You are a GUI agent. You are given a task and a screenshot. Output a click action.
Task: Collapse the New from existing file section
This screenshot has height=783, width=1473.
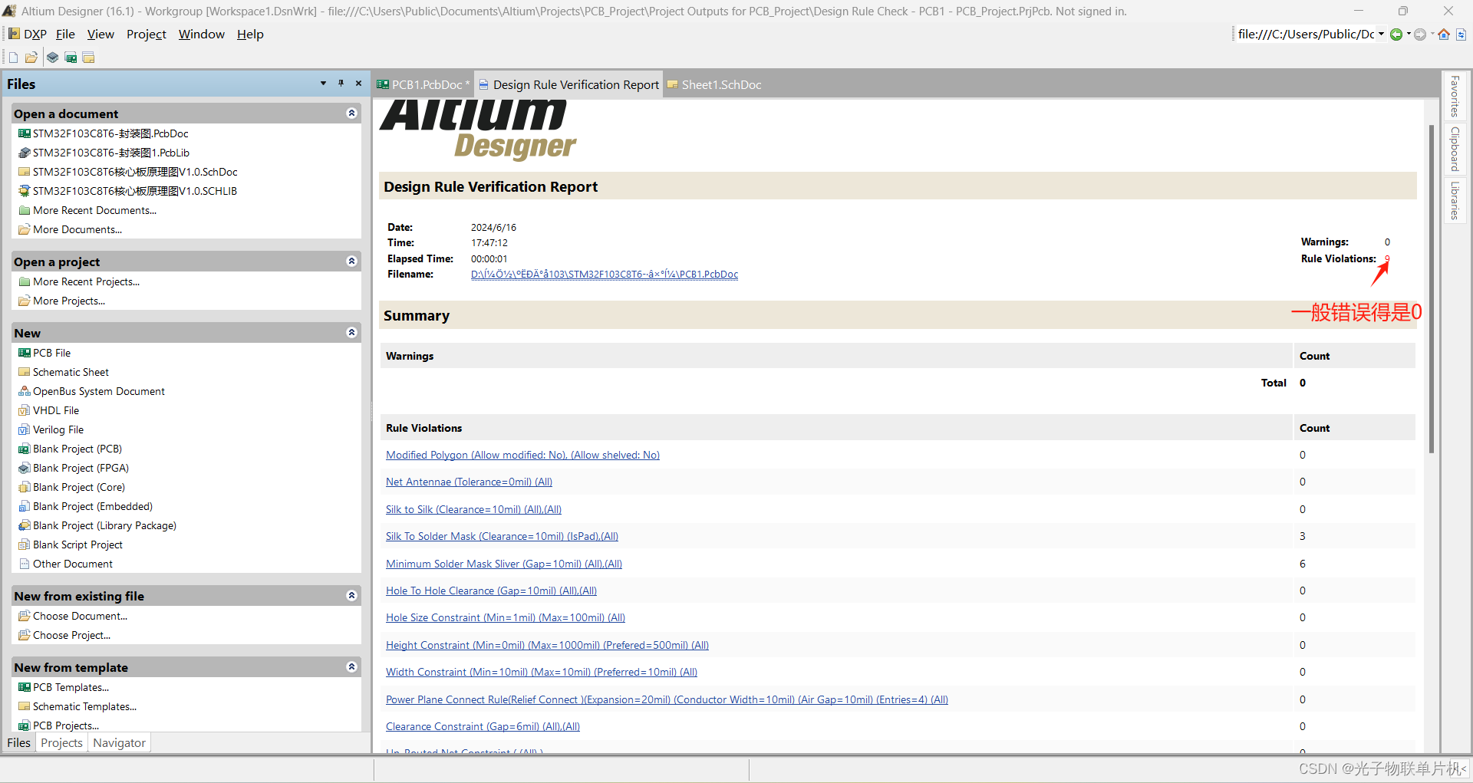point(351,596)
